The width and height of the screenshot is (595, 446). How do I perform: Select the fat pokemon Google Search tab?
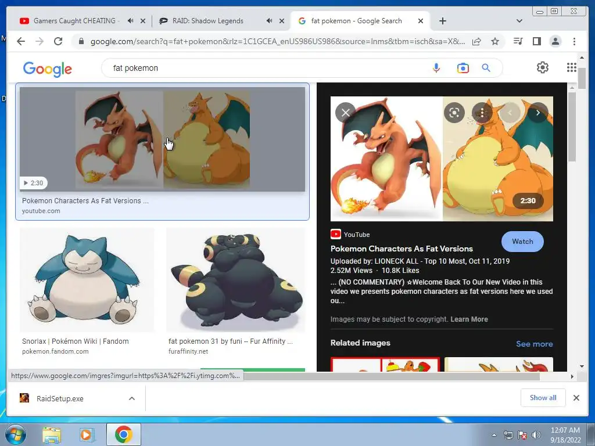click(x=356, y=21)
